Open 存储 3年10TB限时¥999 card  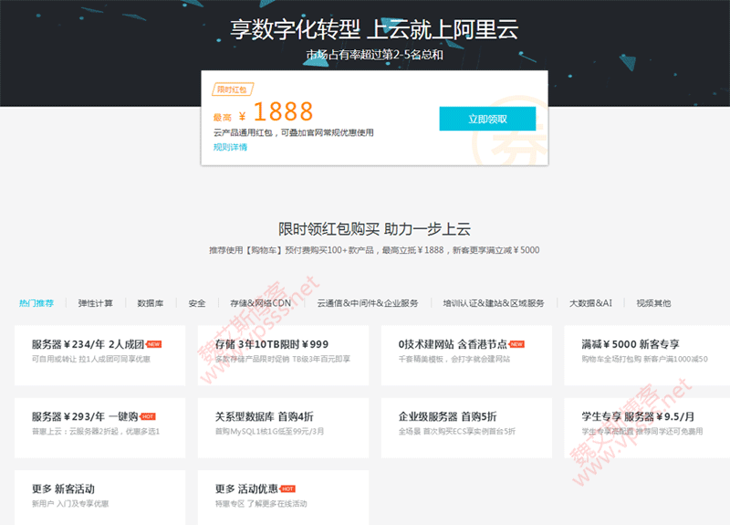(x=283, y=355)
